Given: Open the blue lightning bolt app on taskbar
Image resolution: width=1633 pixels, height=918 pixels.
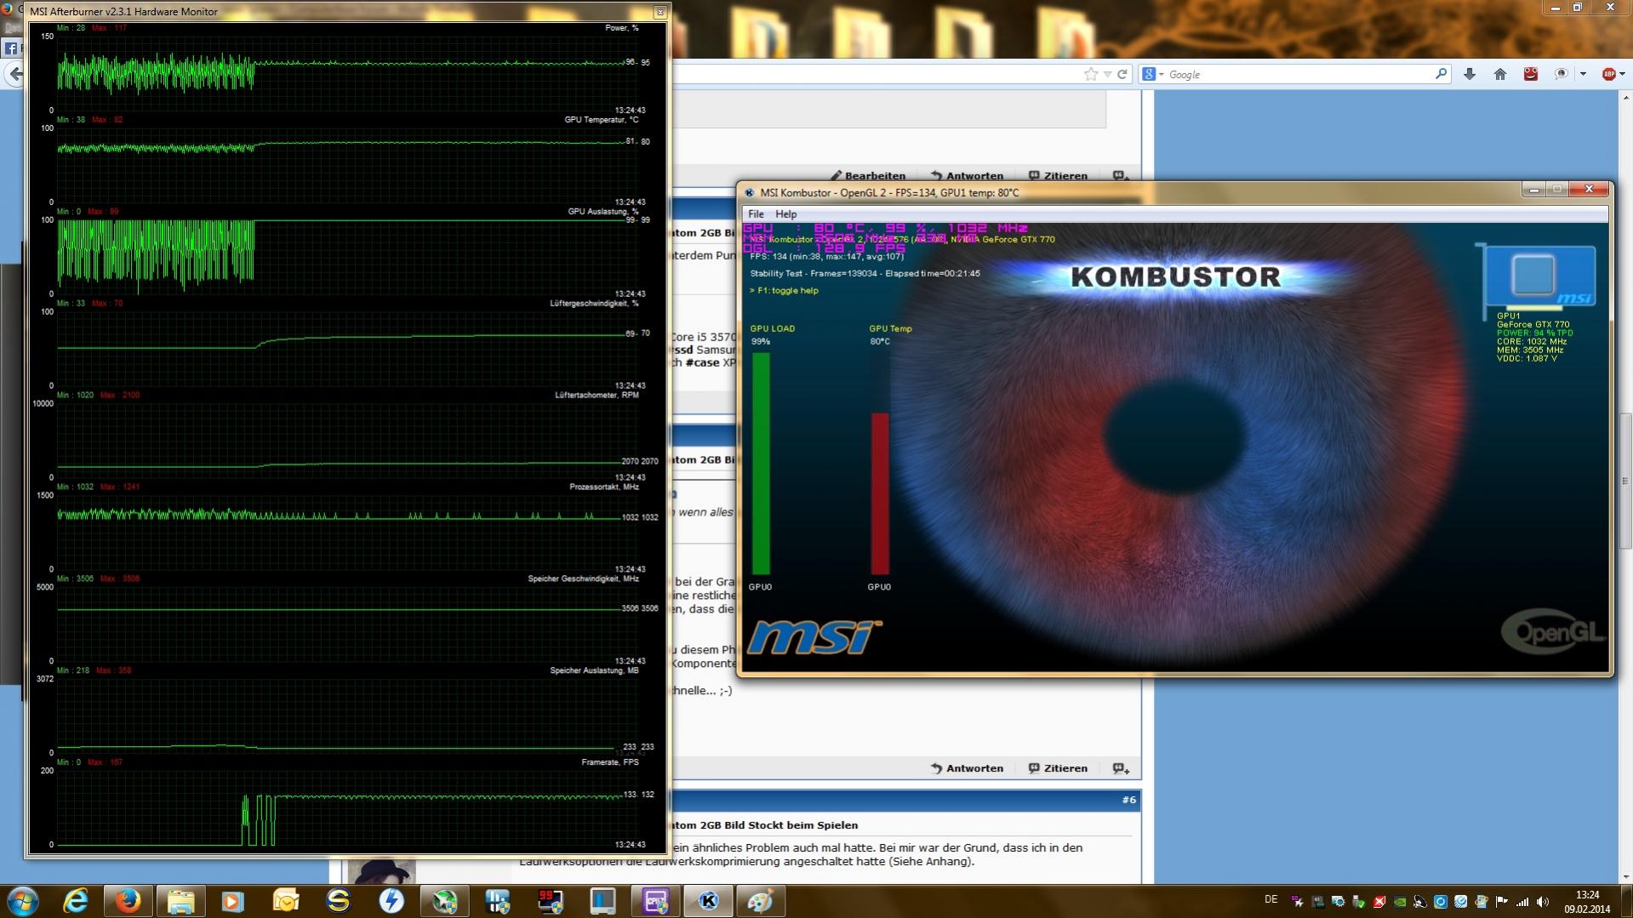Looking at the screenshot, I should pyautogui.click(x=391, y=900).
